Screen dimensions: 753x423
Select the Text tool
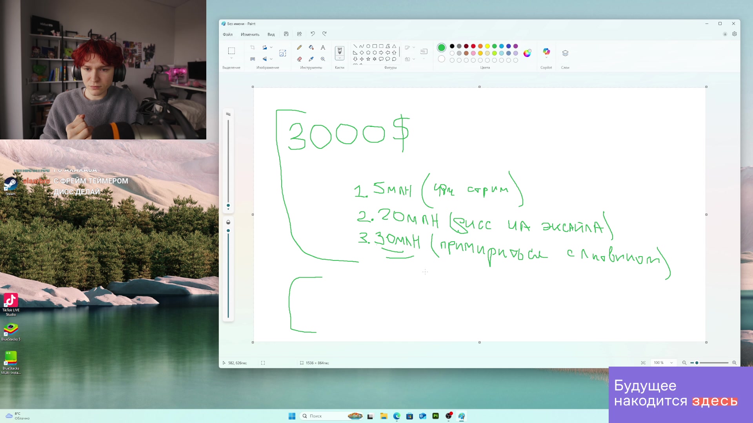coord(323,47)
